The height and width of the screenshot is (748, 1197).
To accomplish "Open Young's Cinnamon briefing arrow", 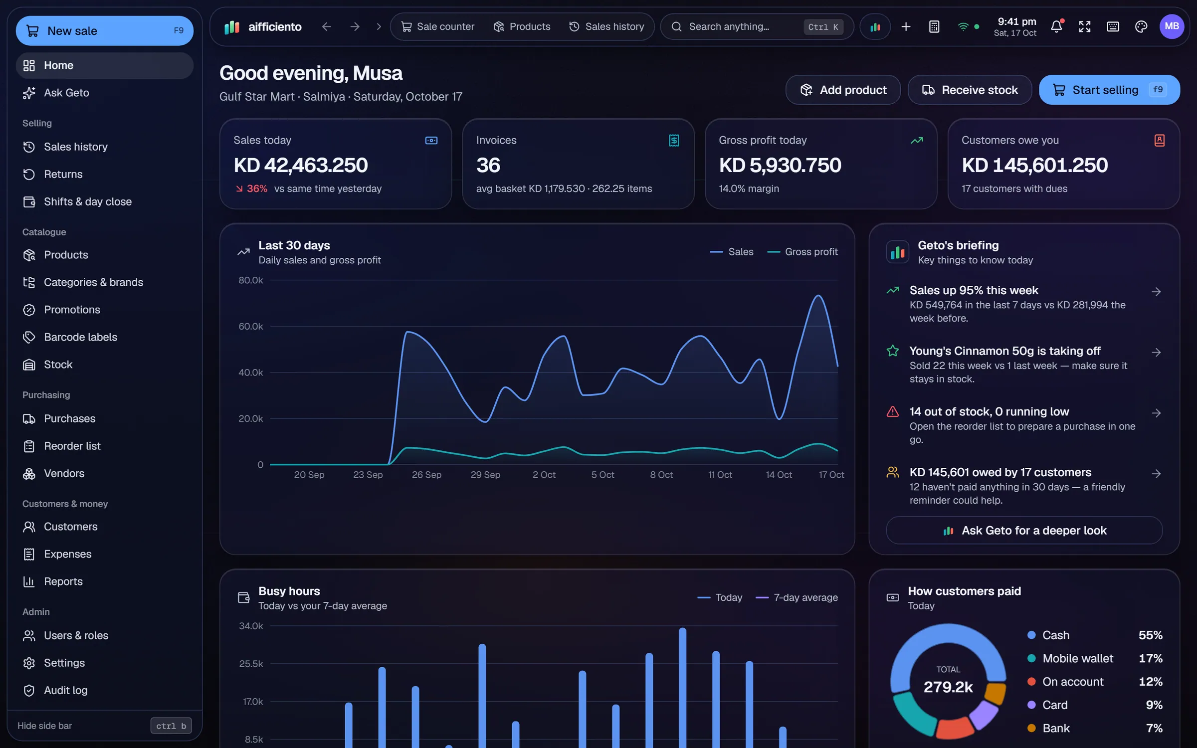I will coord(1156,353).
